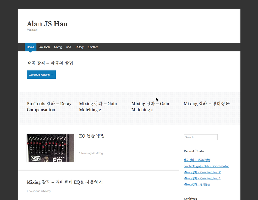Screen dimensions: 258x200
Task: Click the Archives sidebar heading
Action: (x=190, y=198)
